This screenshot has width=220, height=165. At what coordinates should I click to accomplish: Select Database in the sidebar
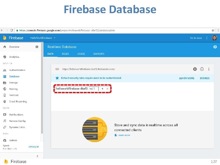point(14,76)
